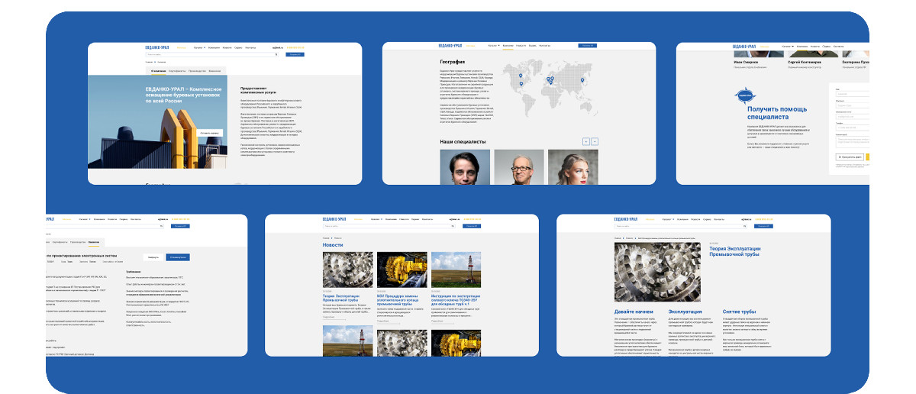Screen dimensions: 916x394
Task: Open Сервис menu item on specialist help mockup
Action: click(827, 47)
